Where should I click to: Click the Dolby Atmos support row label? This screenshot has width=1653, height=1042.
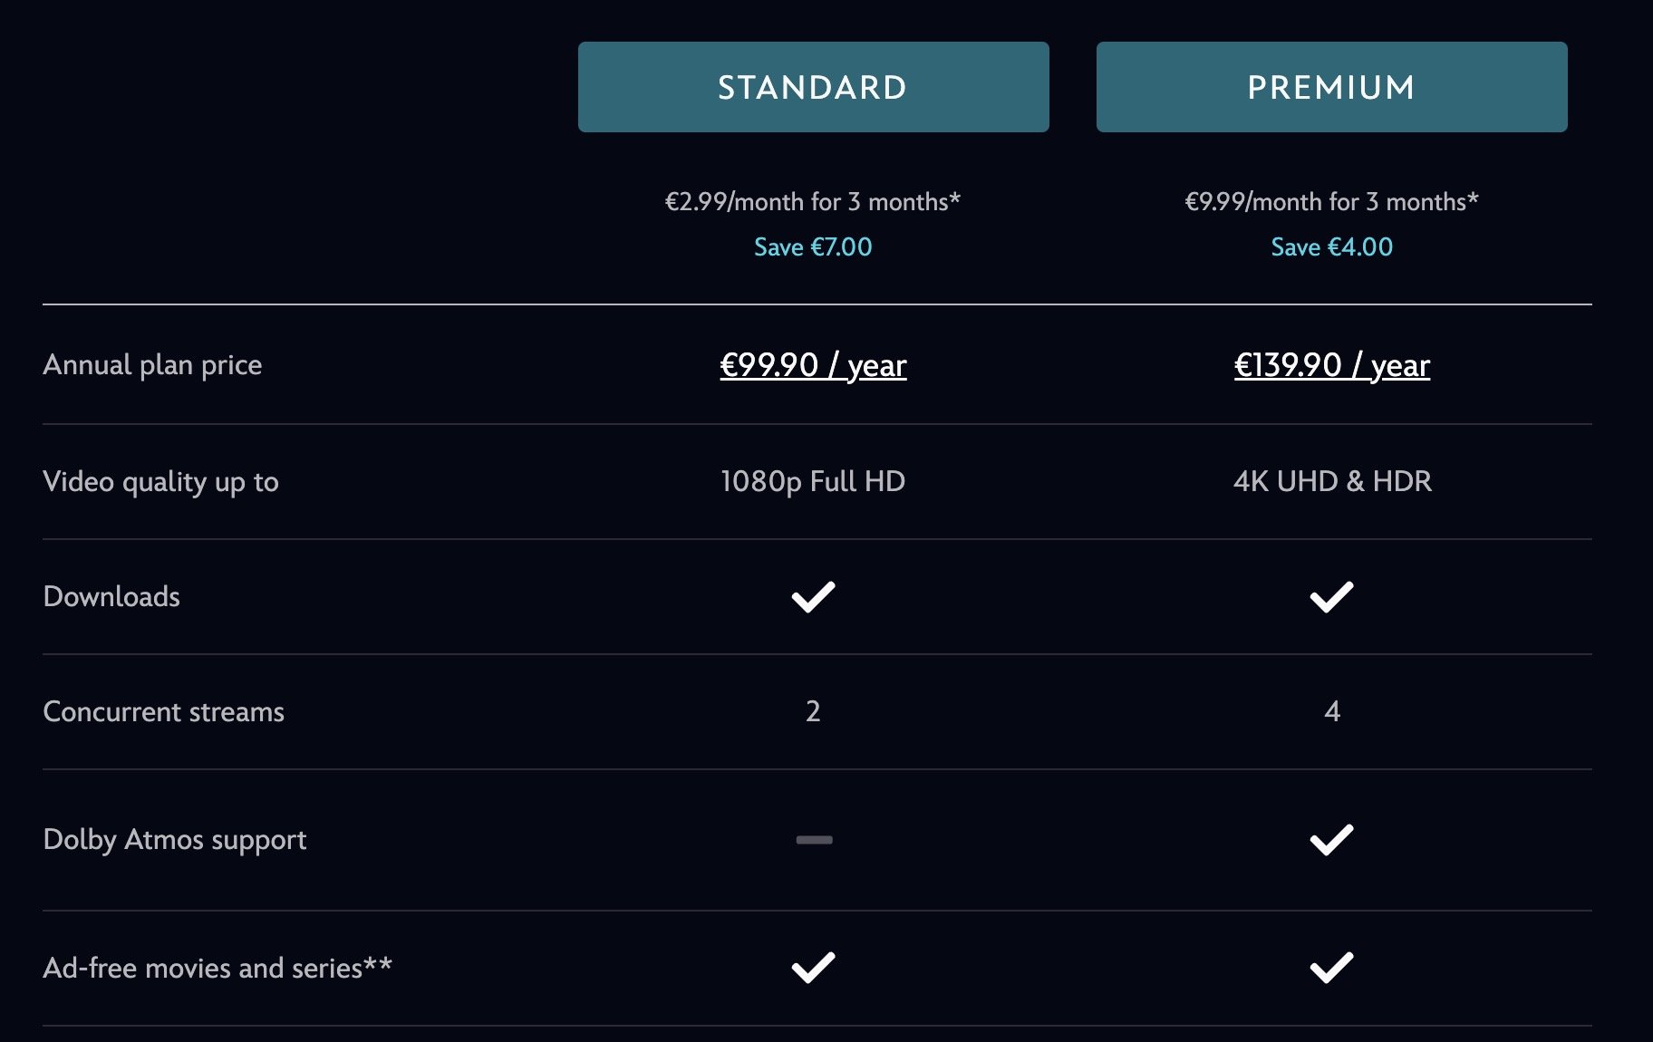point(175,839)
